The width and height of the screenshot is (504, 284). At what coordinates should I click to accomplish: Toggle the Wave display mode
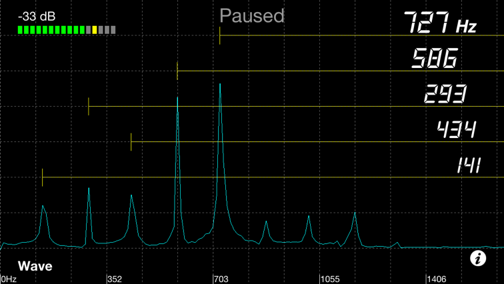click(35, 266)
